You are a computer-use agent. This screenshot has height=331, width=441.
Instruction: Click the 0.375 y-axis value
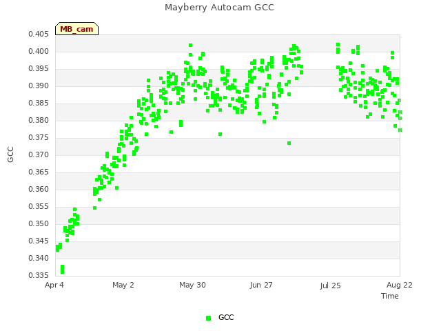(39, 137)
